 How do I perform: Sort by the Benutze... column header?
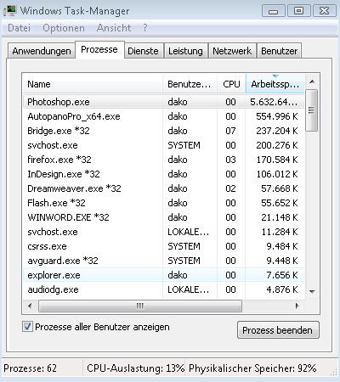pos(190,84)
